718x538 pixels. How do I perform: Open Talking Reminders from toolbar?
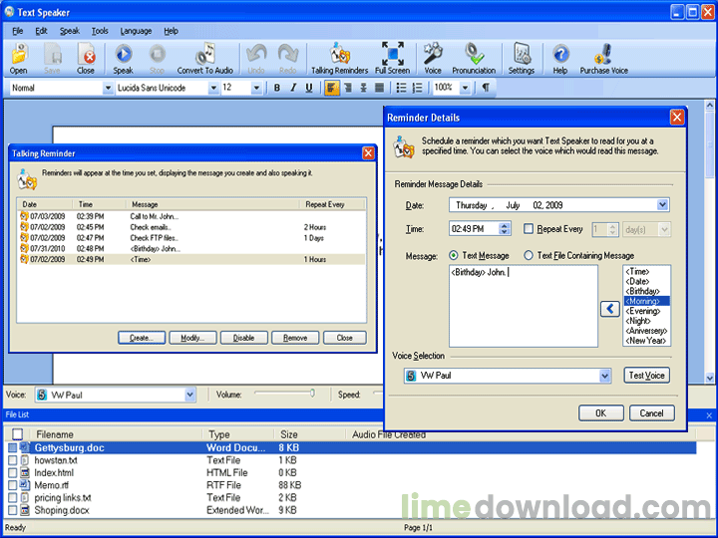point(340,58)
